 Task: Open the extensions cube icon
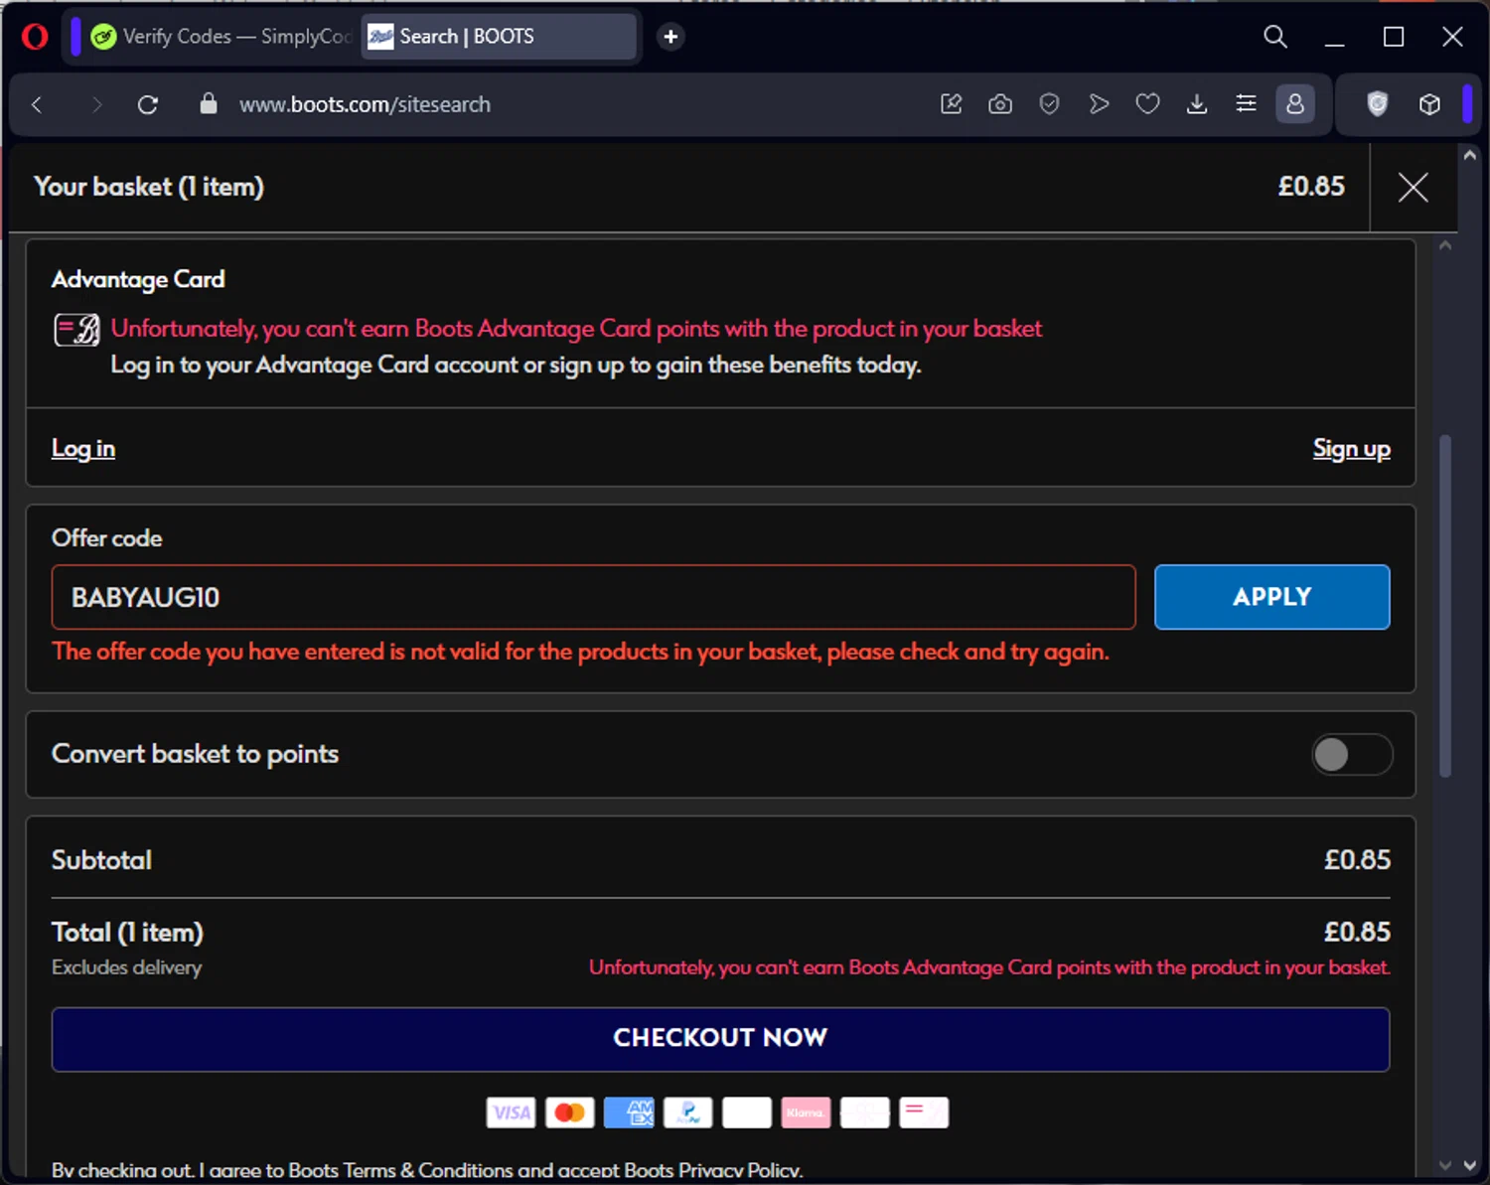click(x=1429, y=104)
